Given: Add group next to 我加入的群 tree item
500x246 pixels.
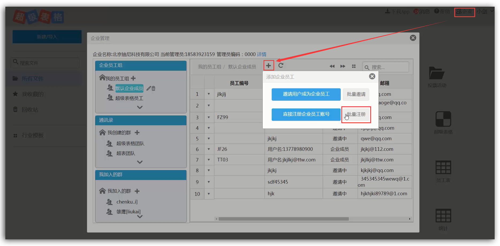Looking at the screenshot, I should (x=137, y=191).
